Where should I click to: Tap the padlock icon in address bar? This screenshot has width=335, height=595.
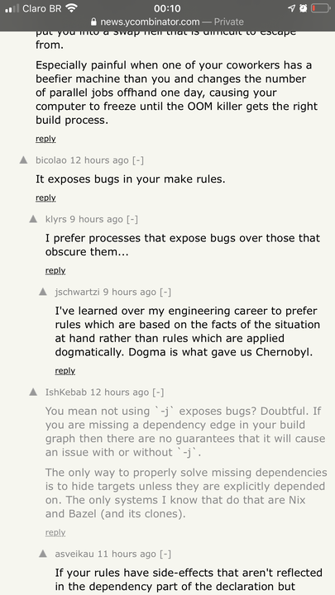point(93,21)
